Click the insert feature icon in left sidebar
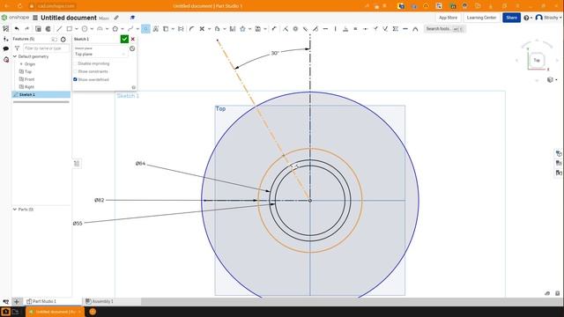The image size is (564, 317). 6,39
